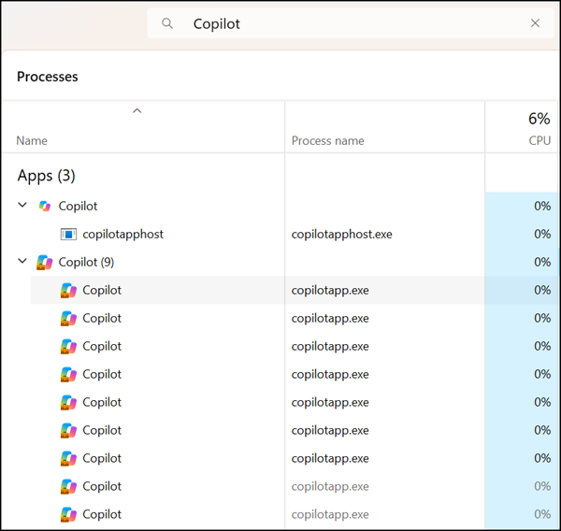Select the copilotapphost process row
Viewport: 561px width, 531px height.
tap(280, 235)
